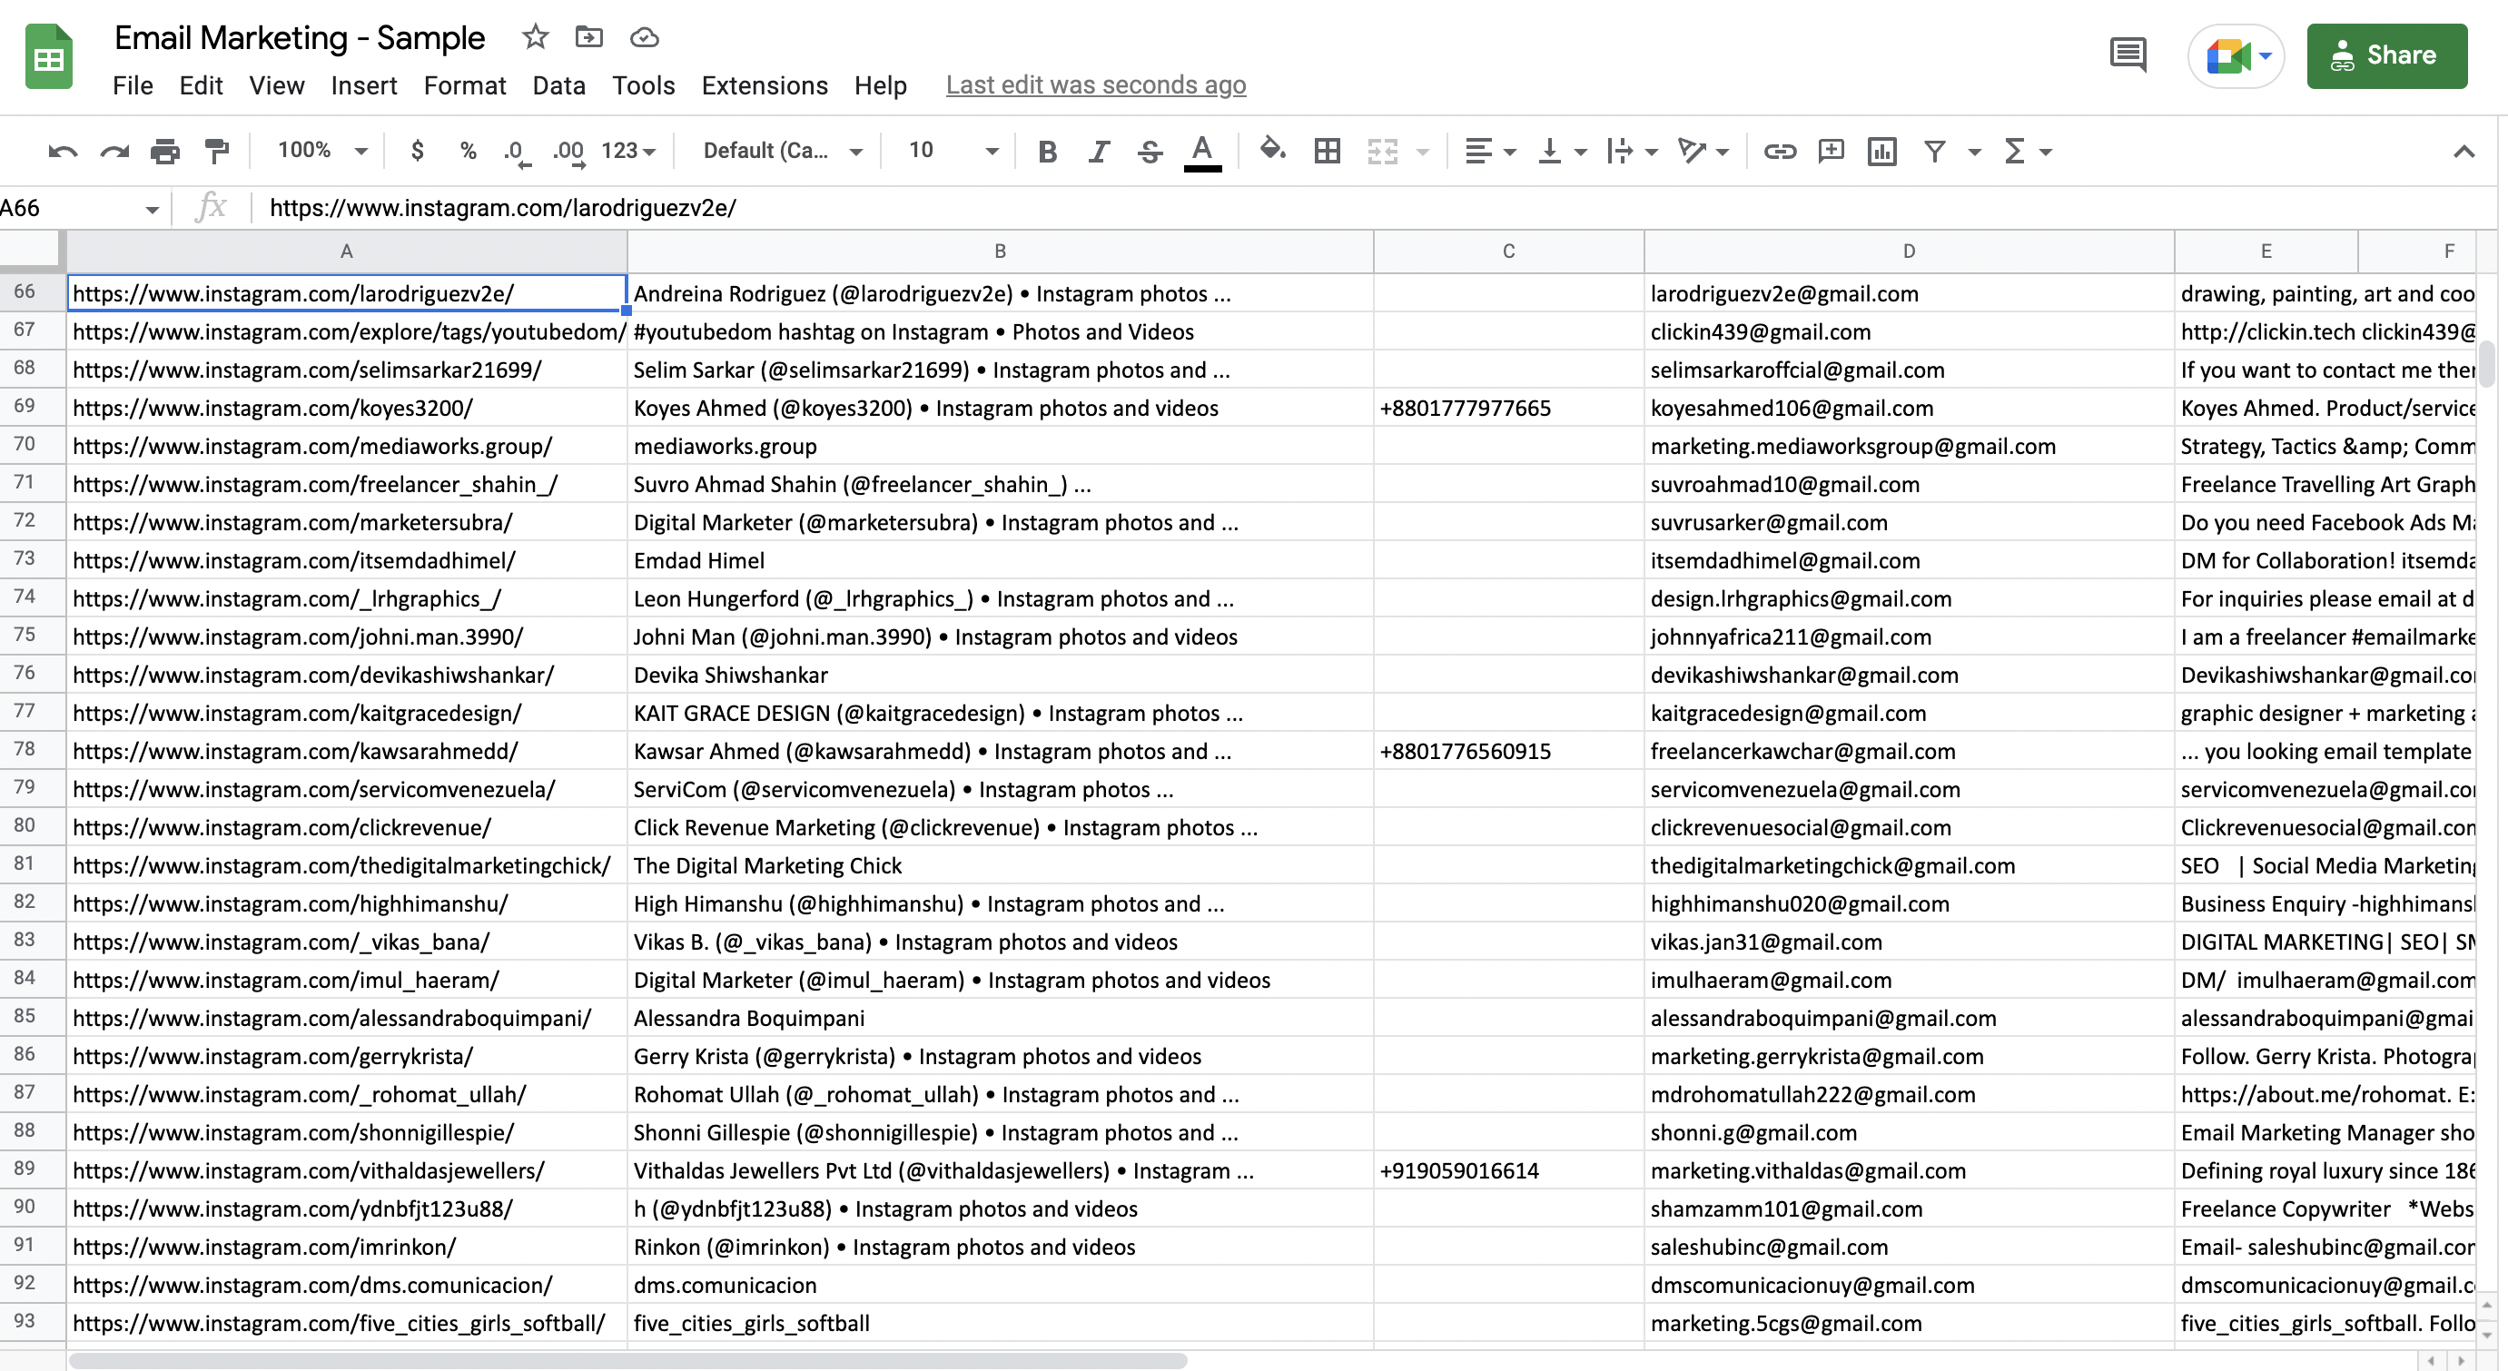Increase decimal places
The image size is (2508, 1371).
coord(568,152)
